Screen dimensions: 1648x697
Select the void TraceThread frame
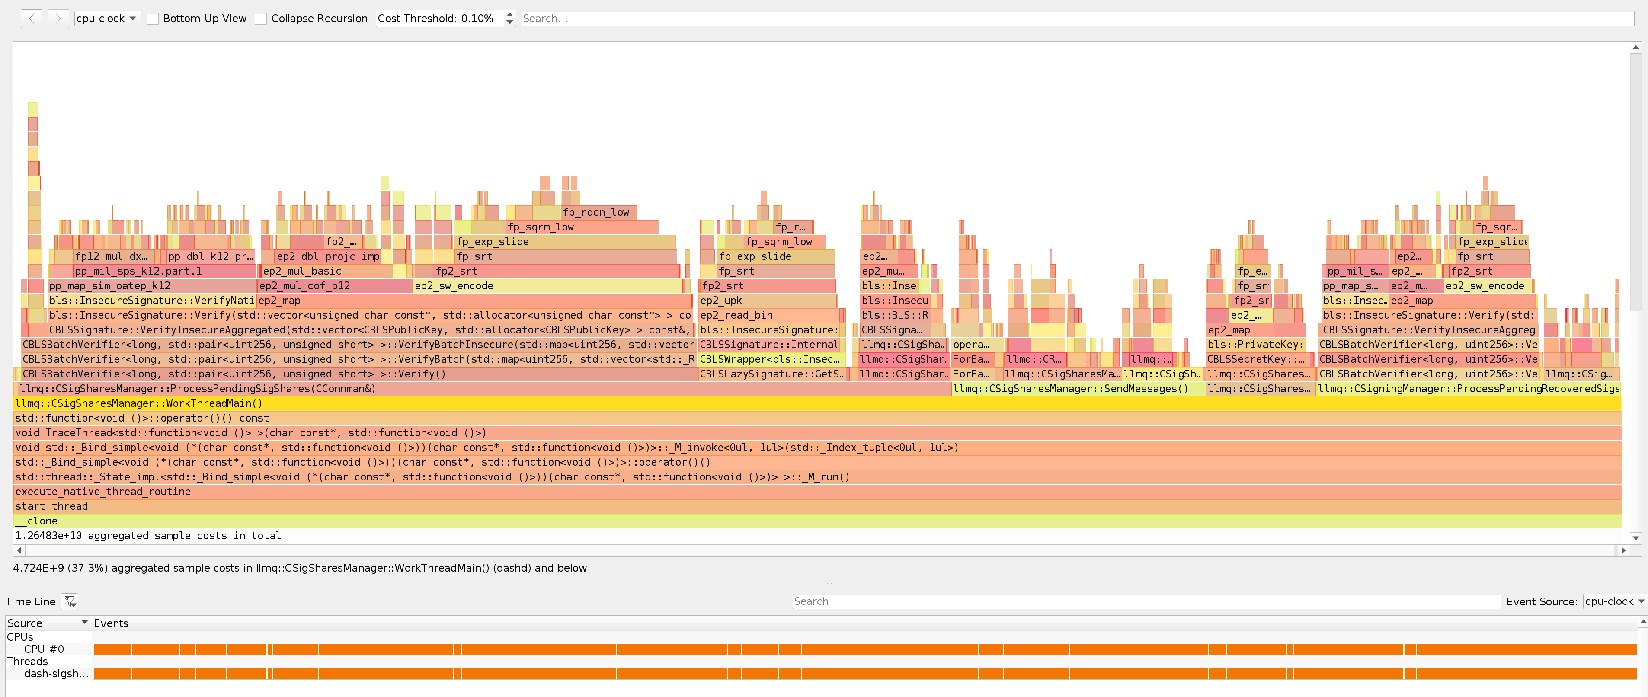[x=818, y=433]
